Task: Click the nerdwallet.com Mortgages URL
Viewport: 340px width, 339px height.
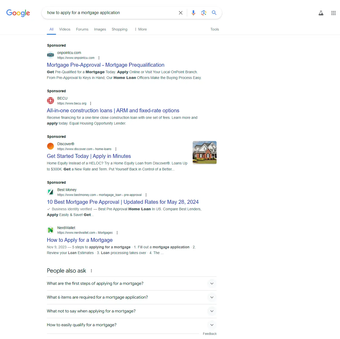Action: coord(85,233)
